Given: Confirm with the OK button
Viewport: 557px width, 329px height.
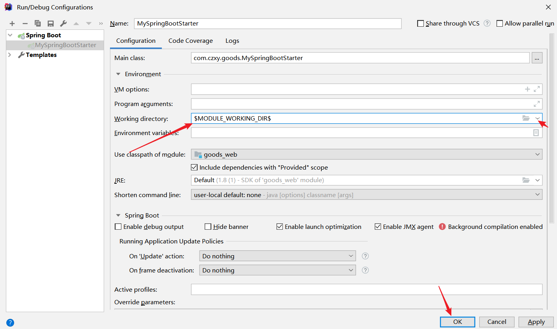Looking at the screenshot, I should coord(458,322).
